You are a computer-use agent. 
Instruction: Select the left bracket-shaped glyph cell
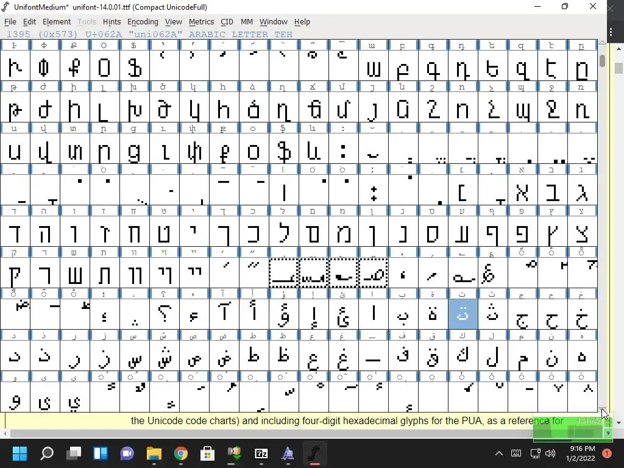point(463,190)
